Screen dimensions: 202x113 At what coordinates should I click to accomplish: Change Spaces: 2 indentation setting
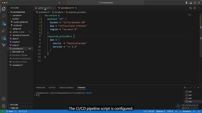pyautogui.click(x=161, y=111)
